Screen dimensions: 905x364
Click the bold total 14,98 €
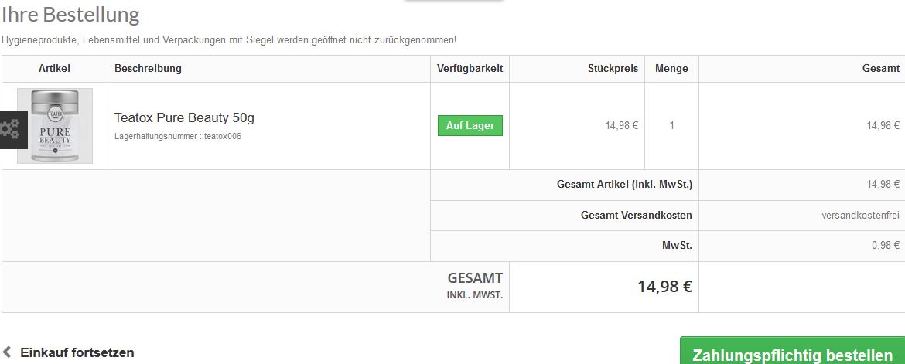point(664,287)
